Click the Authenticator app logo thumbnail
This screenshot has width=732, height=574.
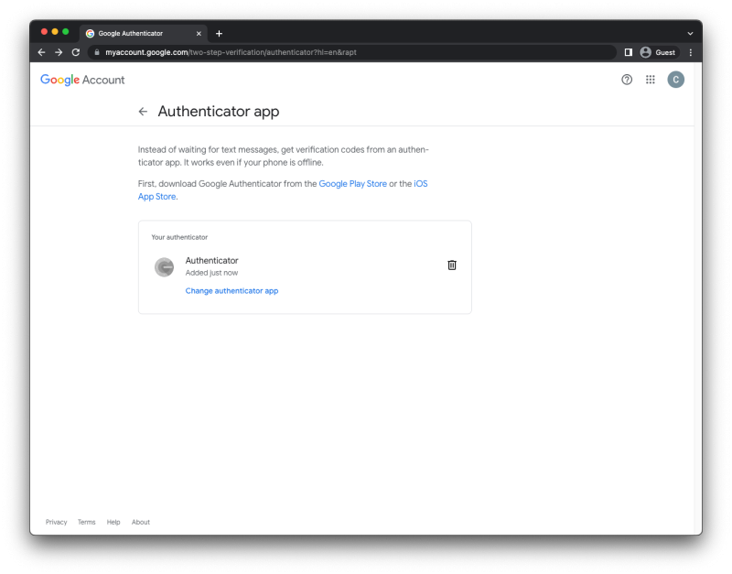click(164, 266)
